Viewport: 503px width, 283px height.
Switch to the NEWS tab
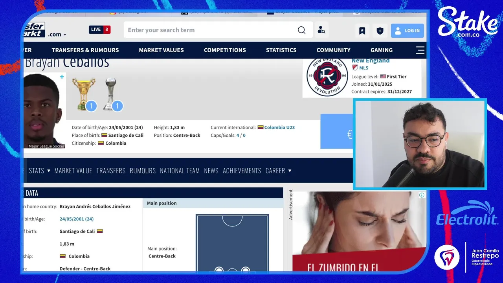click(211, 171)
